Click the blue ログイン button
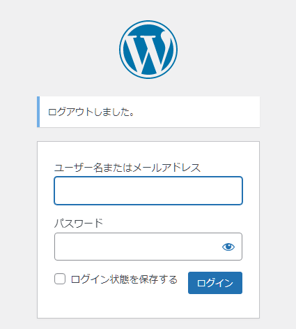The width and height of the screenshot is (296, 329). (215, 283)
